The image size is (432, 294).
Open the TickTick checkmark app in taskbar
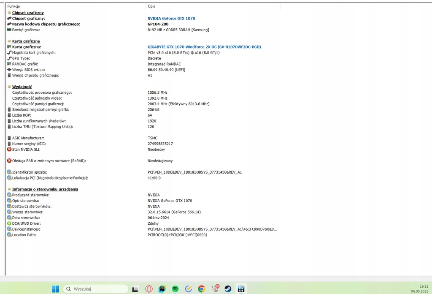[189, 289]
